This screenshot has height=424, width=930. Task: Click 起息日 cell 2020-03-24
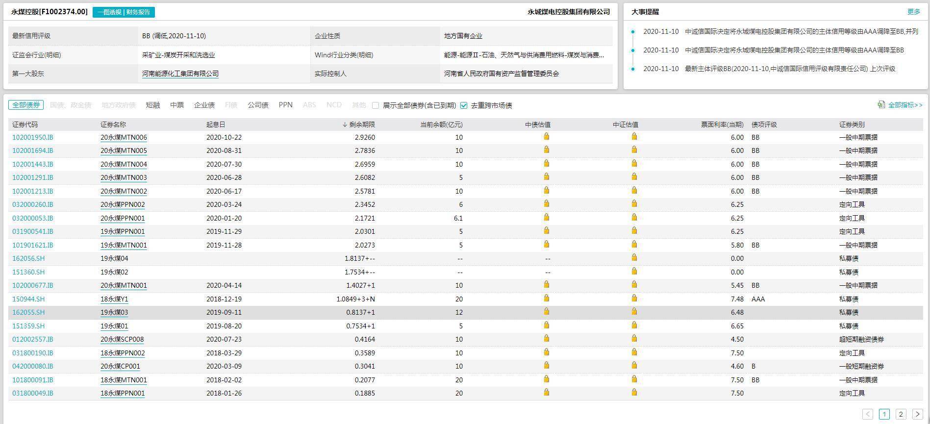coord(224,204)
